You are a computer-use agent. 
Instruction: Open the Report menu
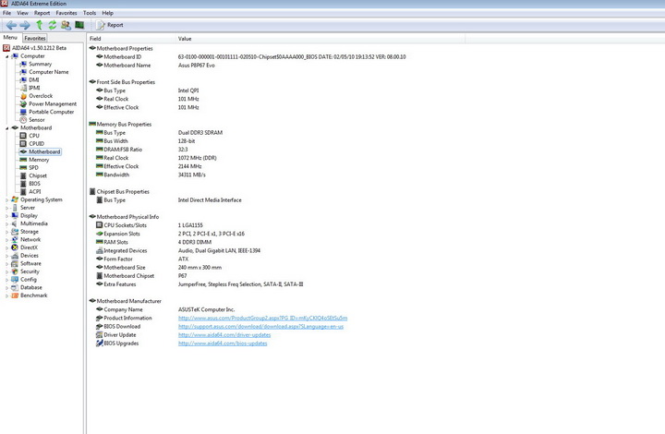click(42, 13)
